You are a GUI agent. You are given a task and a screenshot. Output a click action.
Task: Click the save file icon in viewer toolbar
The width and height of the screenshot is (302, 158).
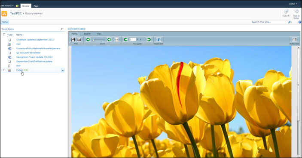coord(73,40)
